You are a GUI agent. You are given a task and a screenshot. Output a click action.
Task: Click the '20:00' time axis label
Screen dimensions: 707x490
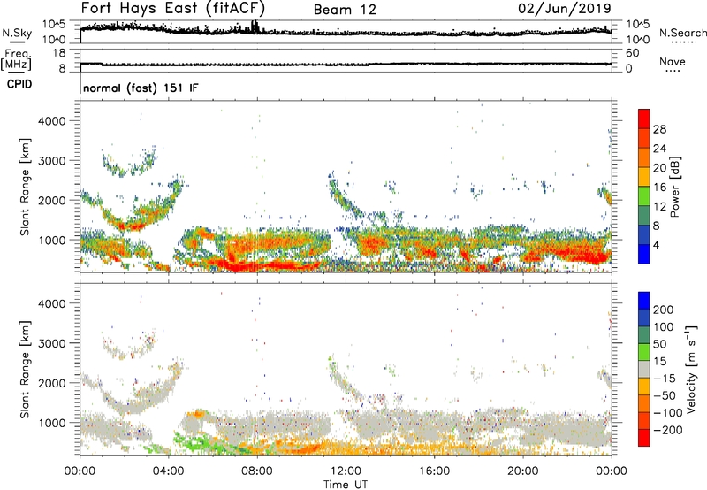tap(522, 471)
